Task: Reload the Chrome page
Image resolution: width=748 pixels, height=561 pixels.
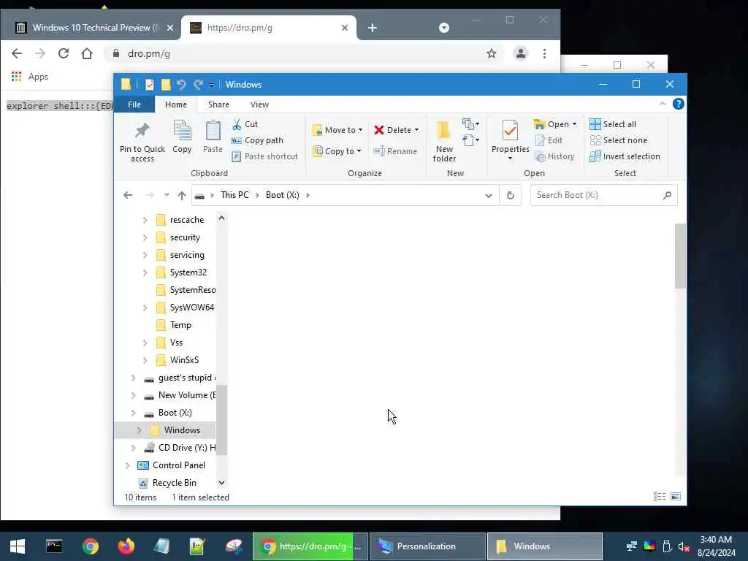Action: click(64, 53)
